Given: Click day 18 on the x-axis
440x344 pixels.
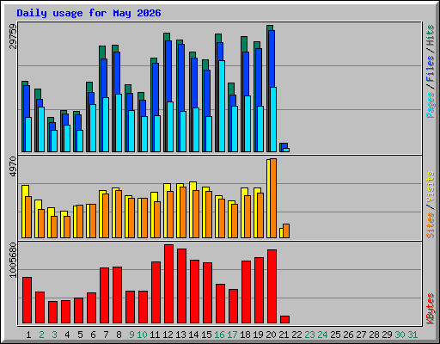Looking at the screenshot, I should [245, 335].
